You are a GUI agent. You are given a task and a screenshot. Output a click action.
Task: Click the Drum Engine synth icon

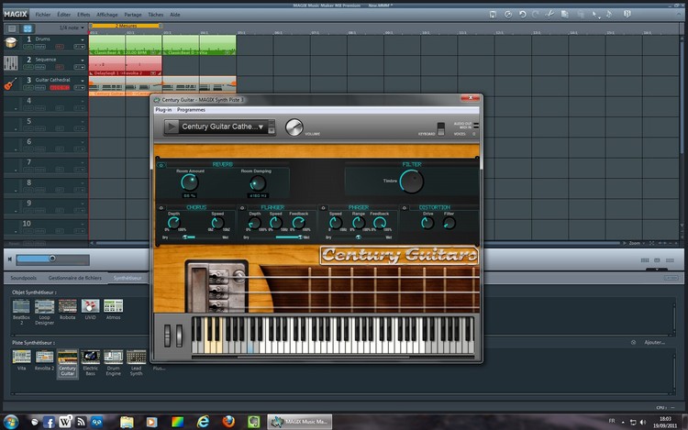[114, 356]
